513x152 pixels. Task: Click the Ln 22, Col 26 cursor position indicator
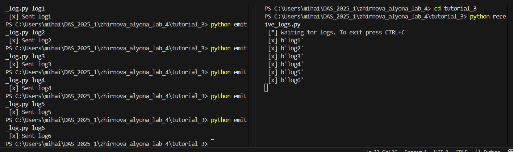[382, 151]
